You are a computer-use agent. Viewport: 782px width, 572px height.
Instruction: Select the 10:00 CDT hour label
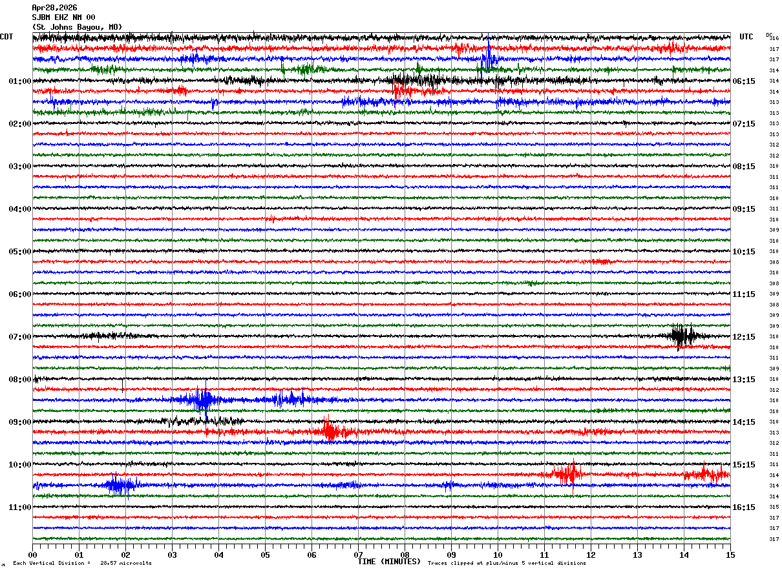[x=20, y=465]
